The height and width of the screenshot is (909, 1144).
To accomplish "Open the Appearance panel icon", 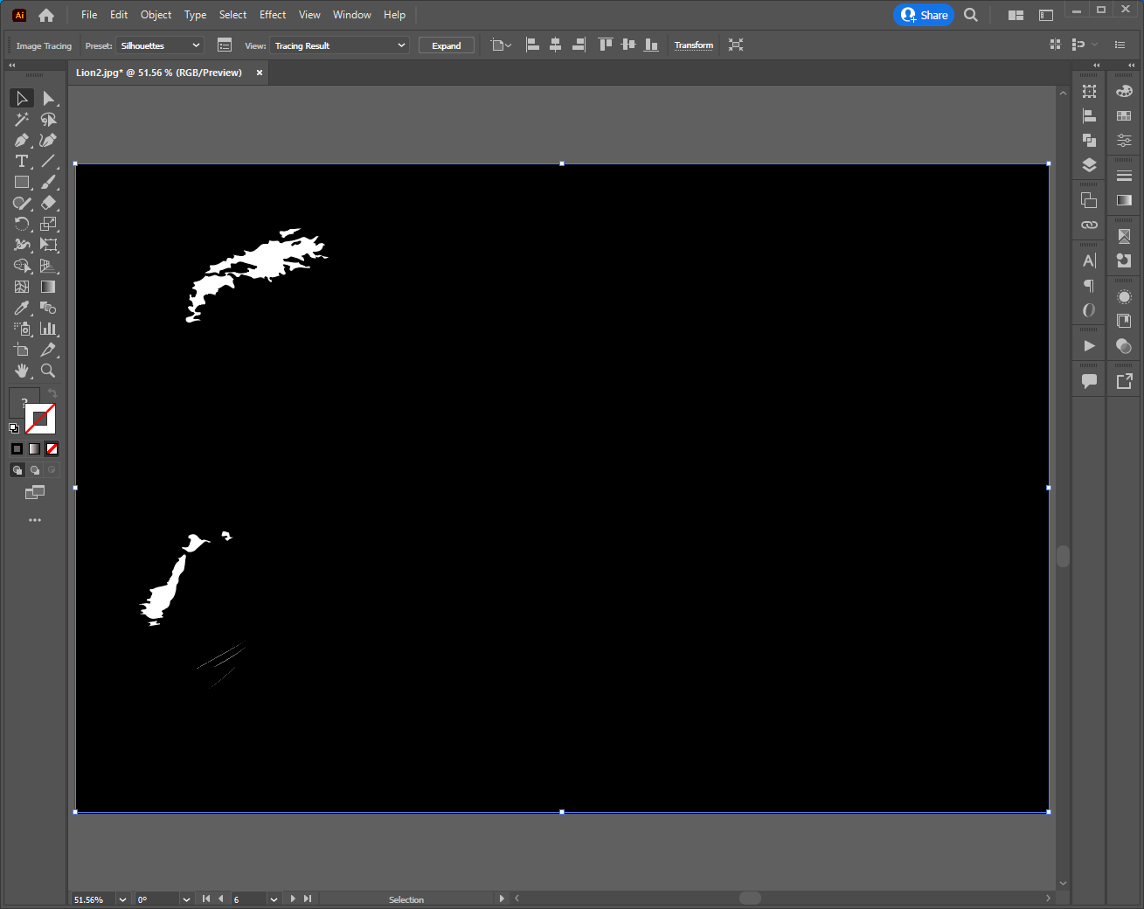I will [1124, 297].
